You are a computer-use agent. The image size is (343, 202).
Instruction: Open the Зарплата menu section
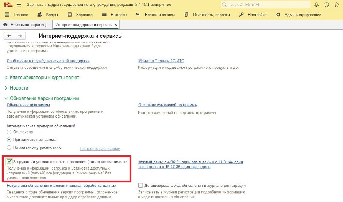pos(84,15)
